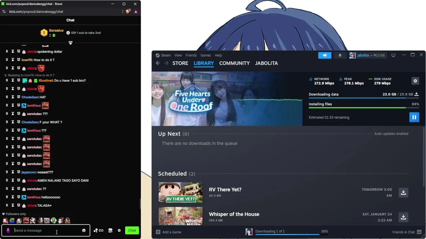This screenshot has width=426, height=239.
Task: Click Steam announcements megaphone icon
Action: (325, 55)
